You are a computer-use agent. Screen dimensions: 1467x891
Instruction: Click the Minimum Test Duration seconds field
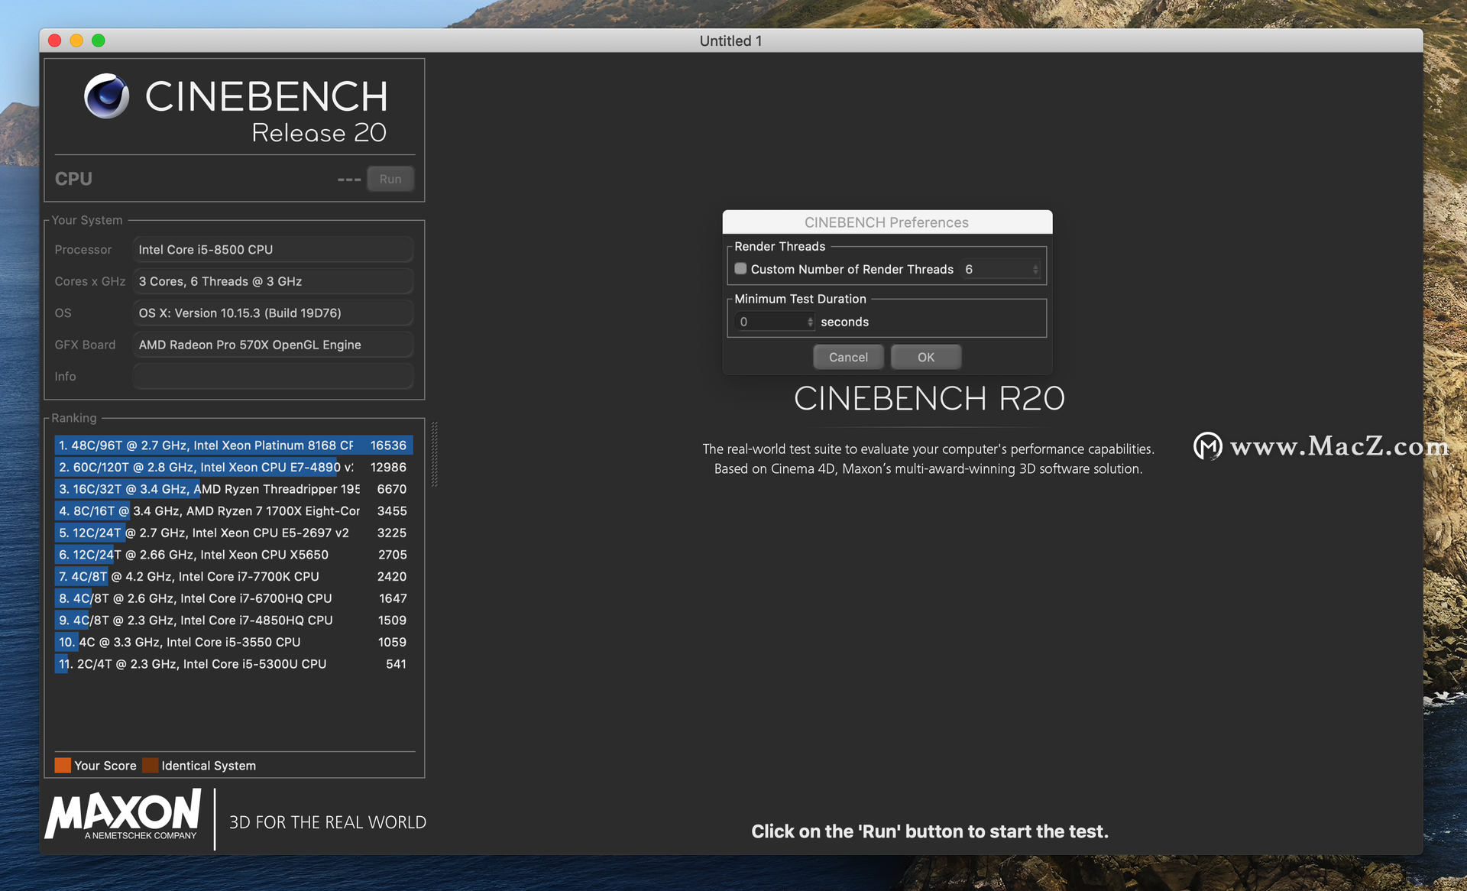[771, 322]
